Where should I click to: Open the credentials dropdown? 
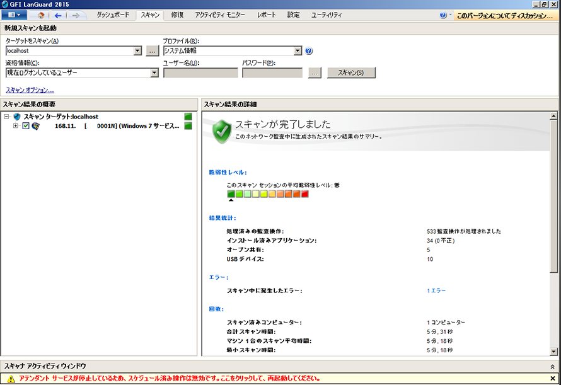154,72
